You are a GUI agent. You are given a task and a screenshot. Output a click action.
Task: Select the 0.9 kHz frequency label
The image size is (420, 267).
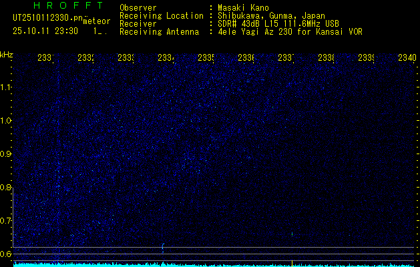coord(6,154)
